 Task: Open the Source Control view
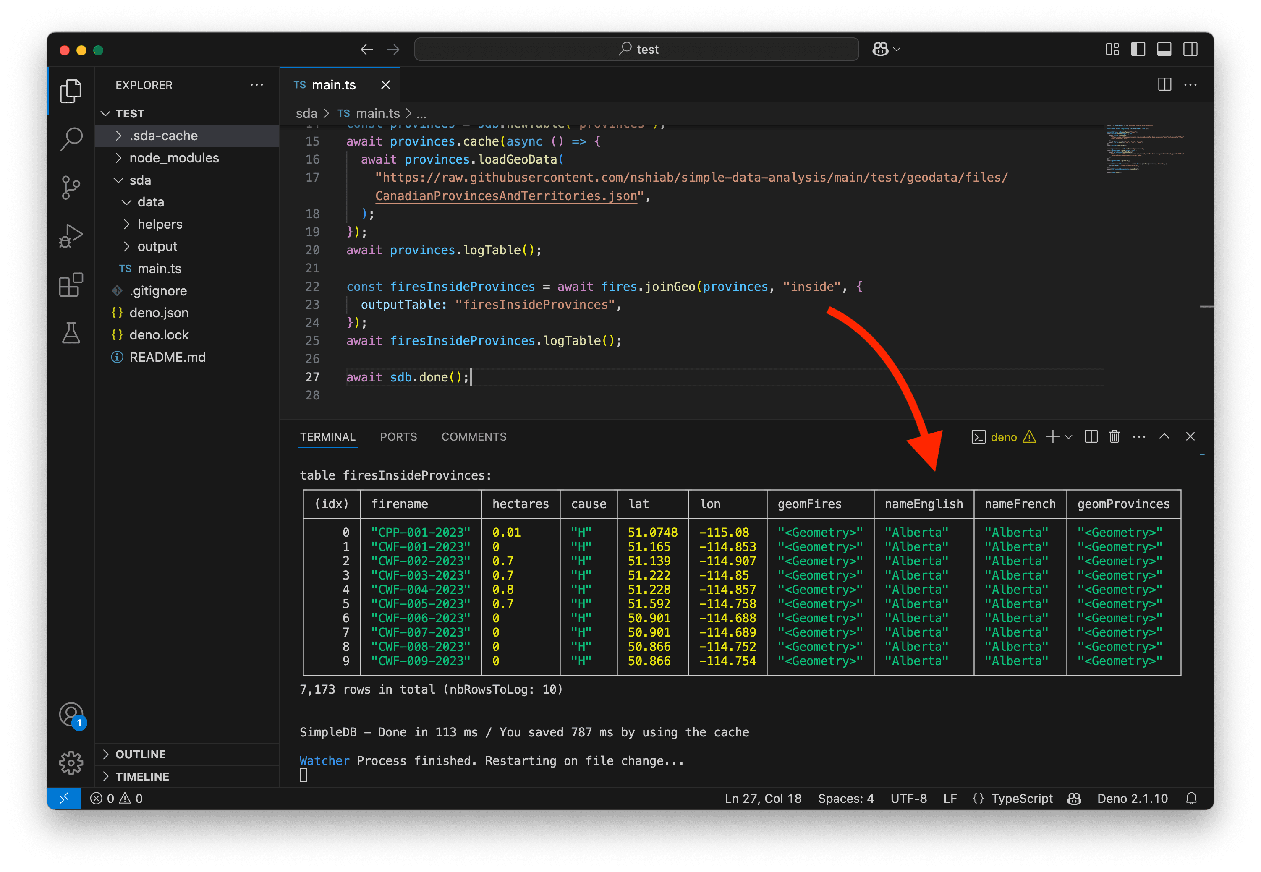pyautogui.click(x=71, y=188)
